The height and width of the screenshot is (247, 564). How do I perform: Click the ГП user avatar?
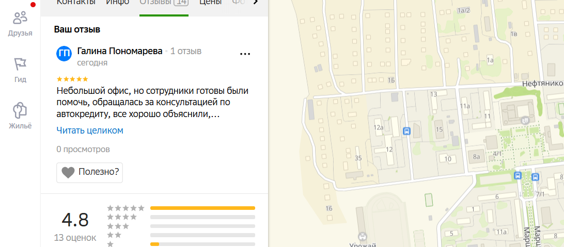65,54
